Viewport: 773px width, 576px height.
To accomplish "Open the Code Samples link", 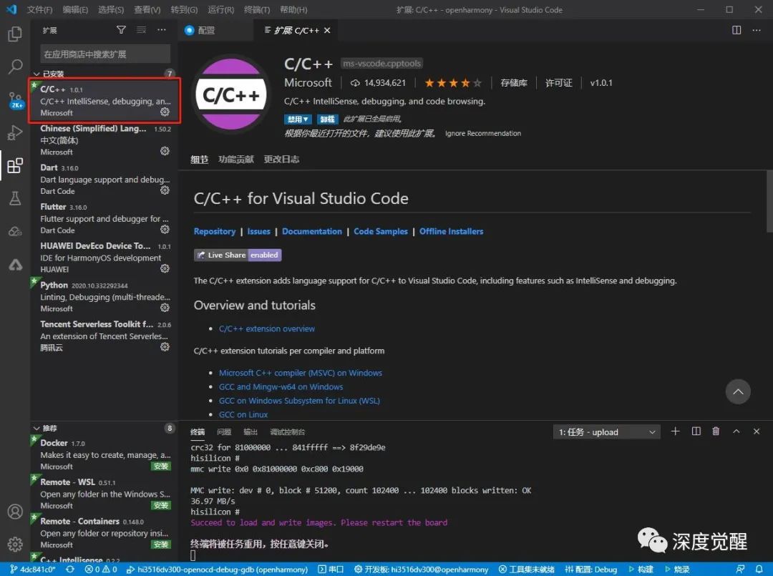I will click(x=381, y=231).
